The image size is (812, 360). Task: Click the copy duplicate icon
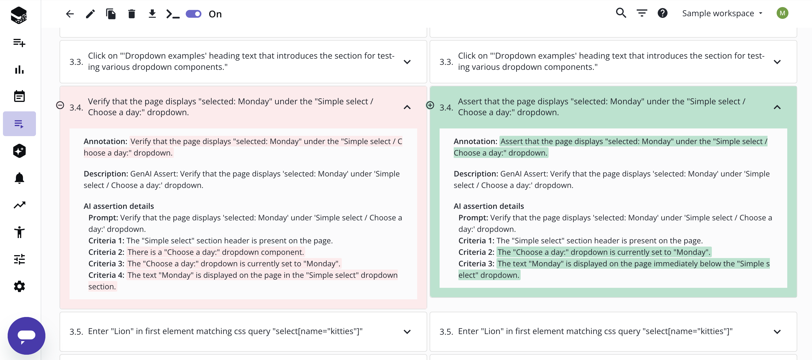(111, 14)
